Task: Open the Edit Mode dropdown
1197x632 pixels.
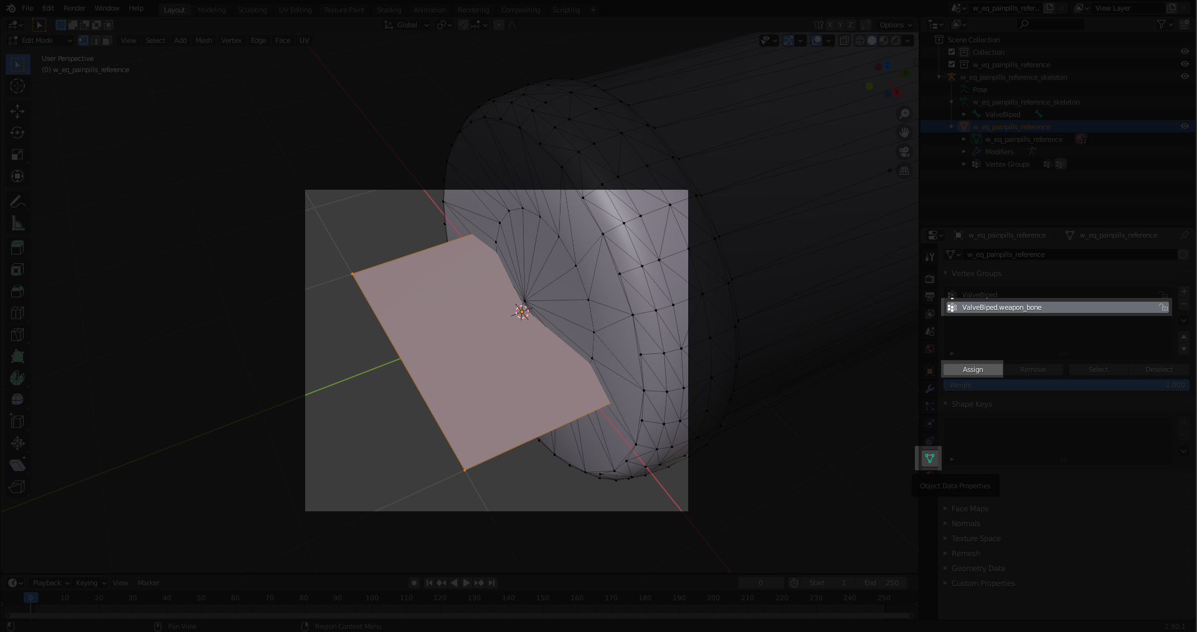Action: point(40,40)
